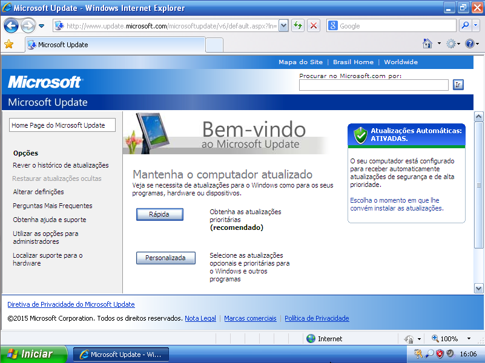Screen dimensions: 485x363
Task: Click the Google search provider icon
Action: pyautogui.click(x=333, y=25)
